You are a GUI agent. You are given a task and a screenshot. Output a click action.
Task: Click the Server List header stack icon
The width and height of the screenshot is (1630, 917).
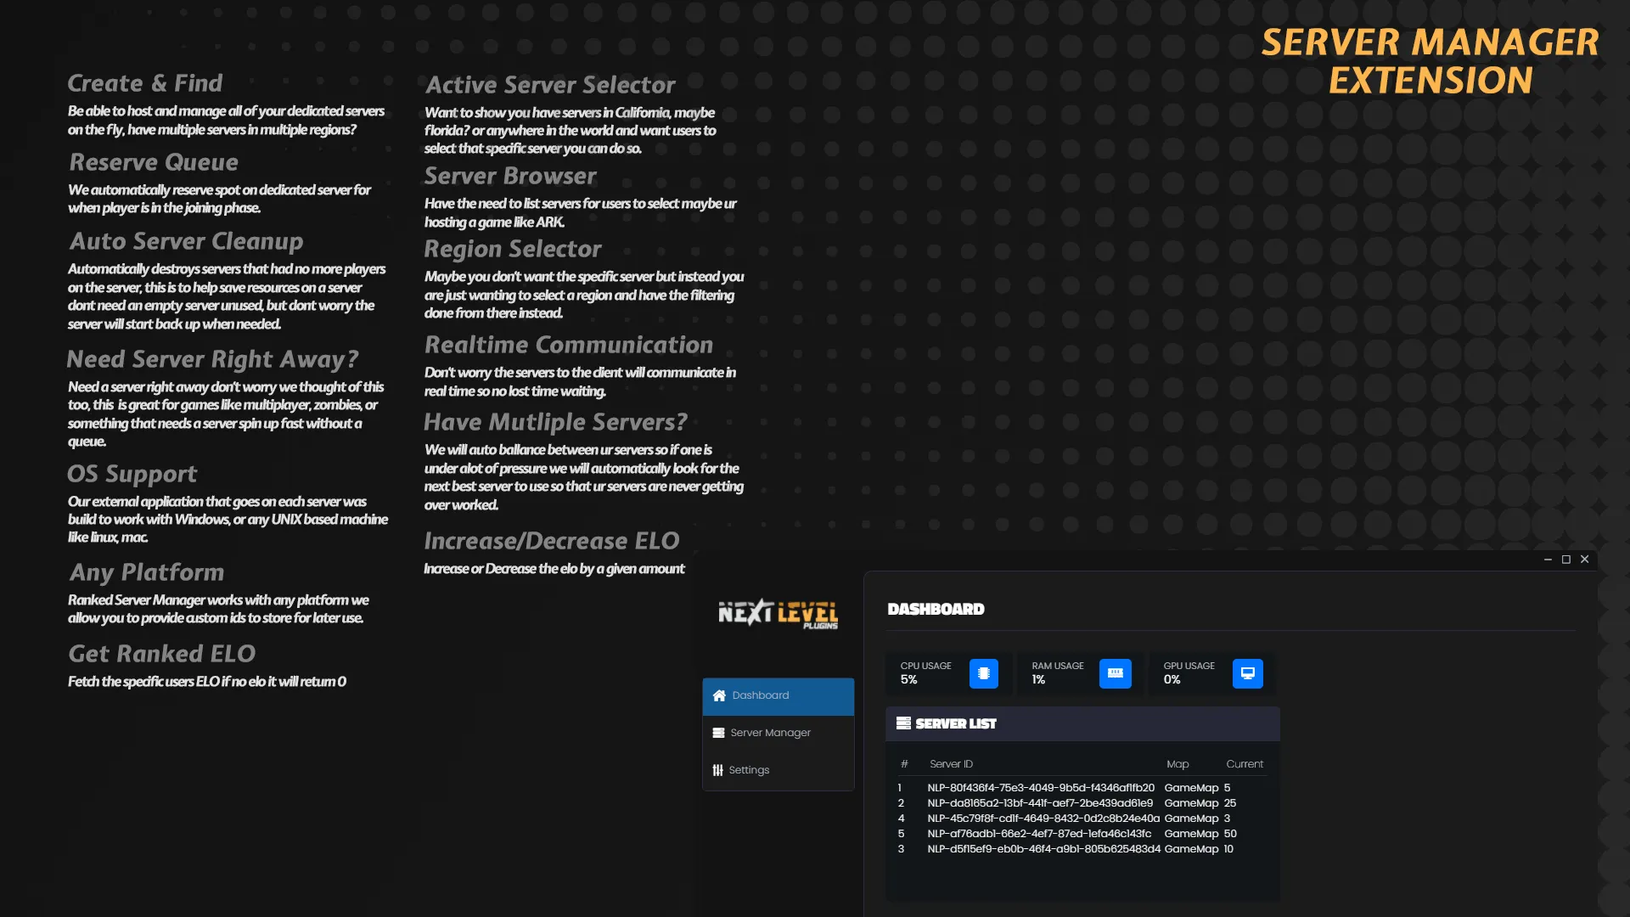pyautogui.click(x=903, y=723)
